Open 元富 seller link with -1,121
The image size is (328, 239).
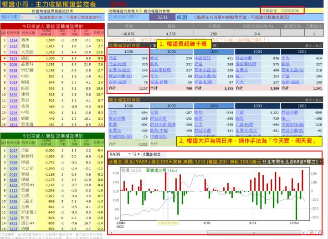pos(240,112)
